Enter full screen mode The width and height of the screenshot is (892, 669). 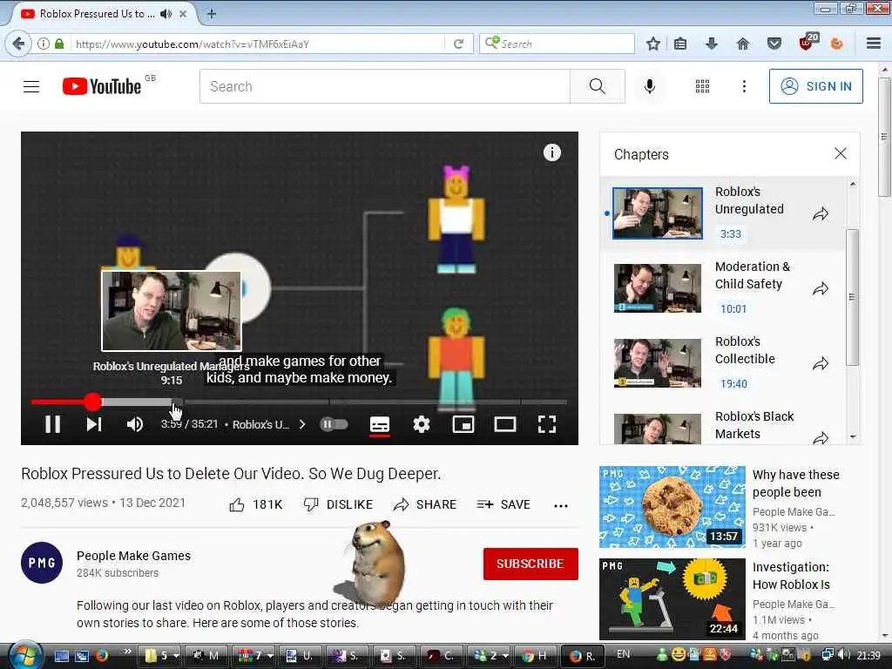click(547, 424)
